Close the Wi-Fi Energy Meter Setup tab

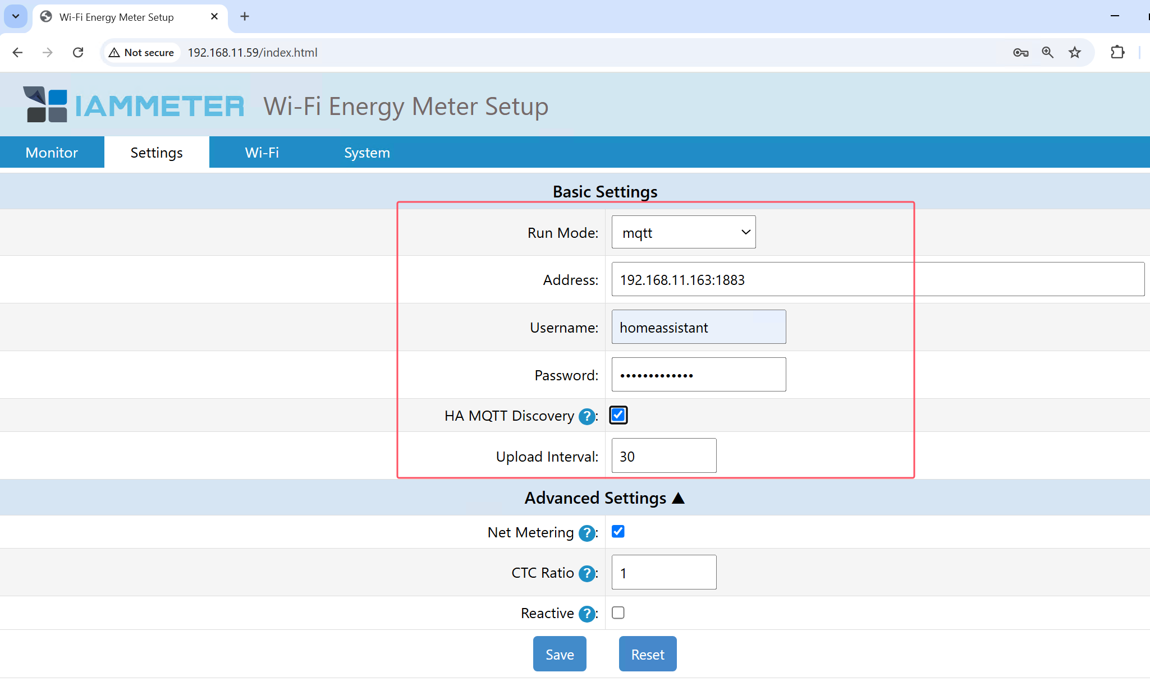pyautogui.click(x=214, y=17)
